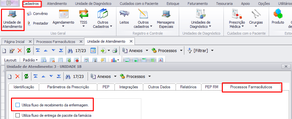Click the red letter A report icon

coord(161,60)
